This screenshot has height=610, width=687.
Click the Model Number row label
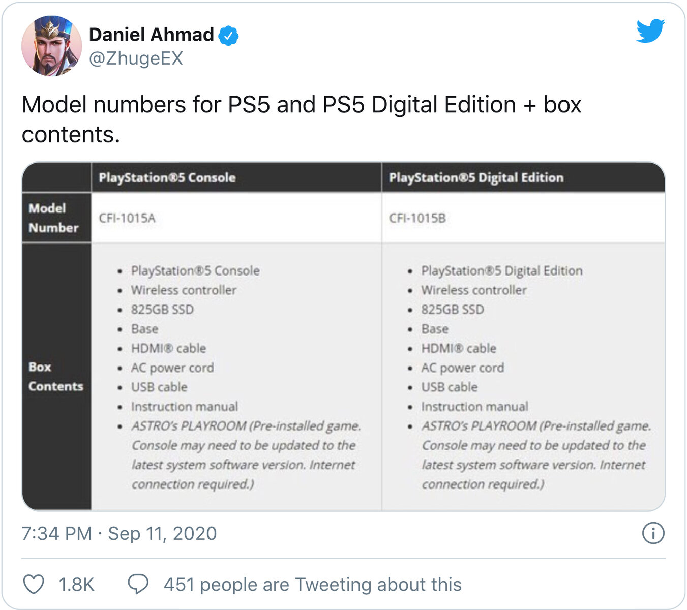pos(53,218)
